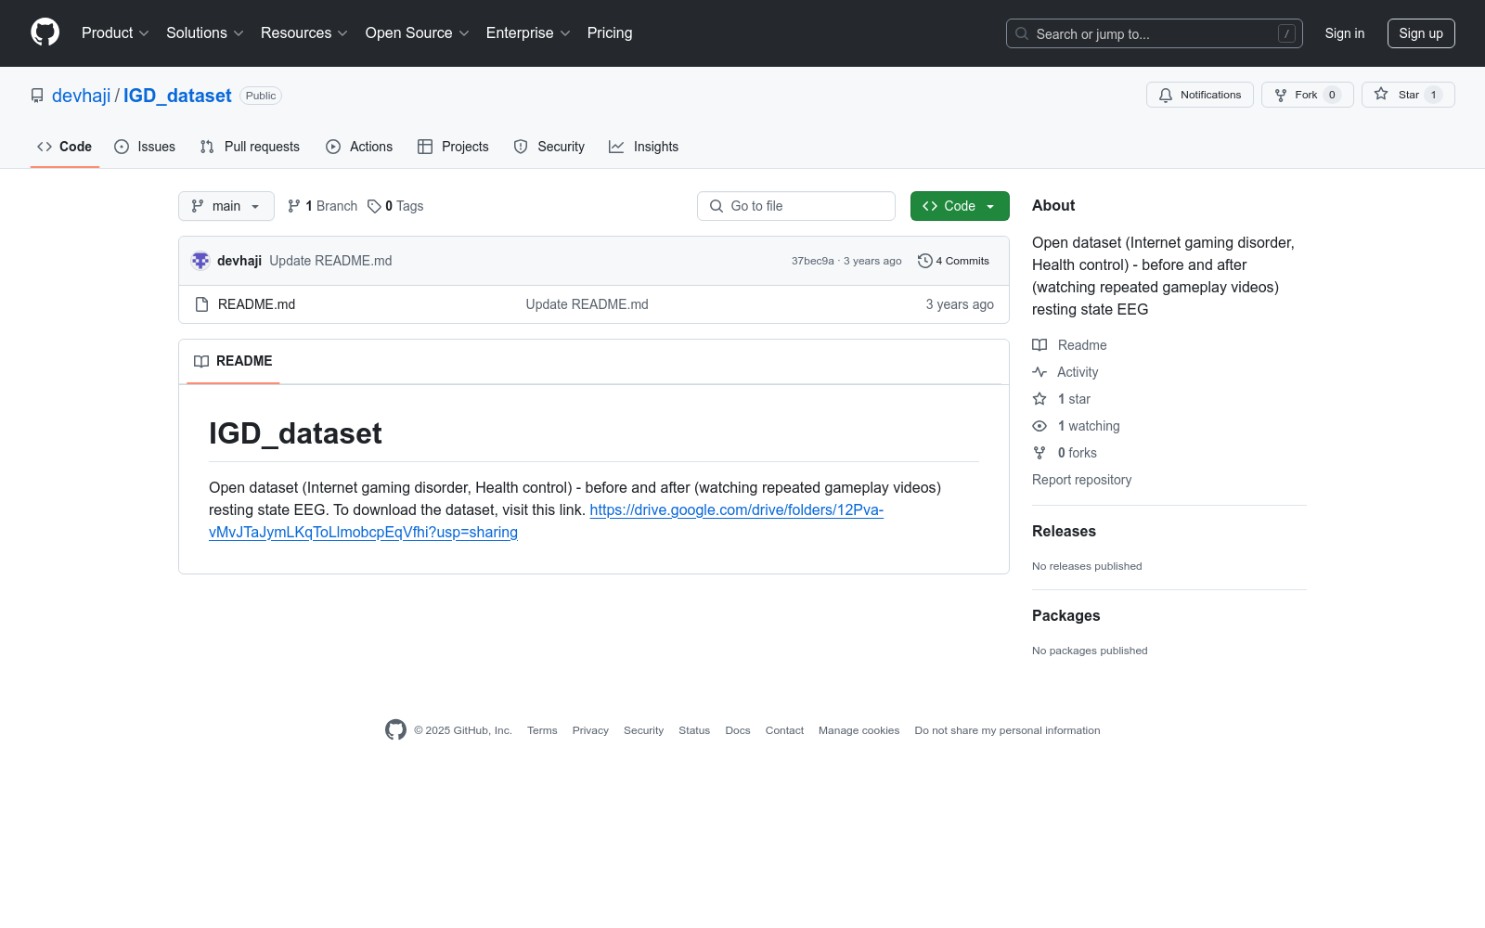
Task: Click Do not share my personal information
Action: point(1007,730)
